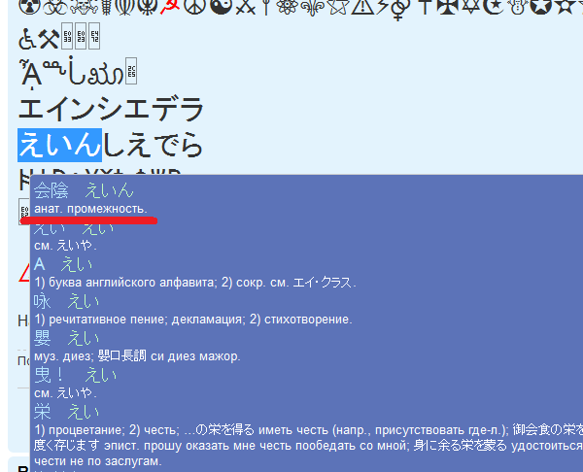
Task: Click the atom symbol
Action: pos(283,10)
